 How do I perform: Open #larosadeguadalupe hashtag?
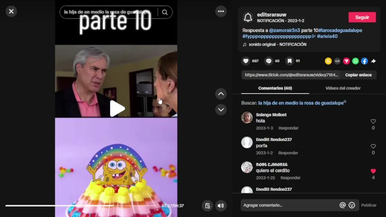tap(340, 30)
